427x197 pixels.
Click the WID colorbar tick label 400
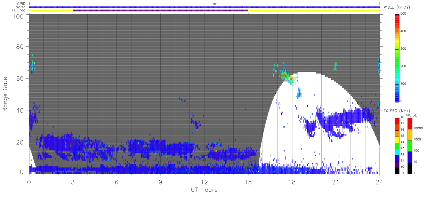coord(404,31)
